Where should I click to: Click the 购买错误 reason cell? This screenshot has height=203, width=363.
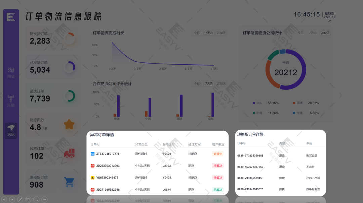(x=312, y=156)
